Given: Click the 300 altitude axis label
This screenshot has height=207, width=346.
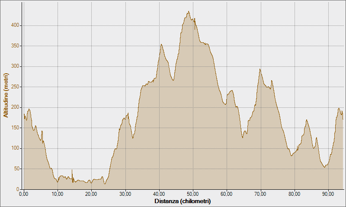Looking at the screenshot, I should 15,66.
